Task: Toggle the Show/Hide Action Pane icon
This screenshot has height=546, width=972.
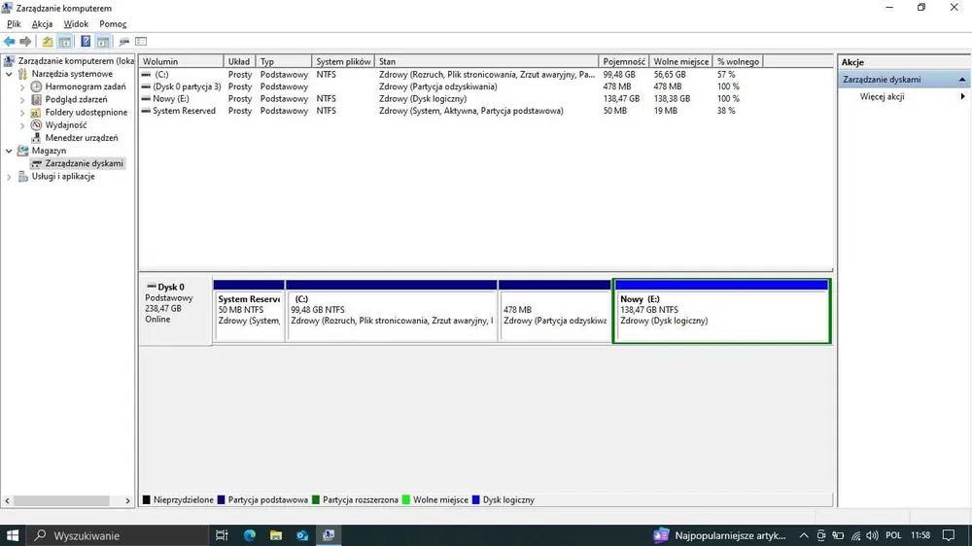Action: [103, 42]
